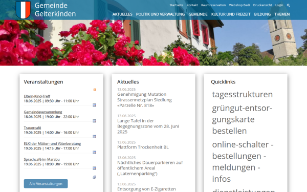The width and height of the screenshot is (307, 192).
Task: Open ELKI der Mütter- und Väterberatung event
Action: (x=52, y=143)
